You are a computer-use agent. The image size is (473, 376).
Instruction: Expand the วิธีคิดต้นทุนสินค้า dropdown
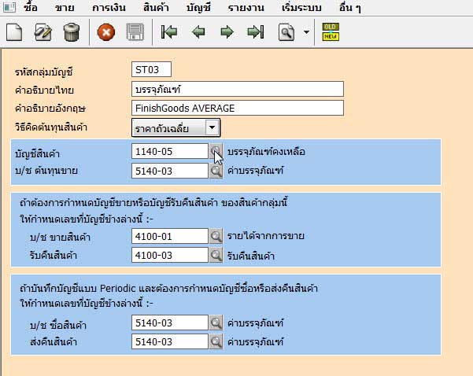coord(212,127)
